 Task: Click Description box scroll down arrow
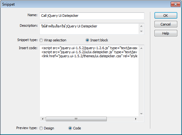click(141, 31)
